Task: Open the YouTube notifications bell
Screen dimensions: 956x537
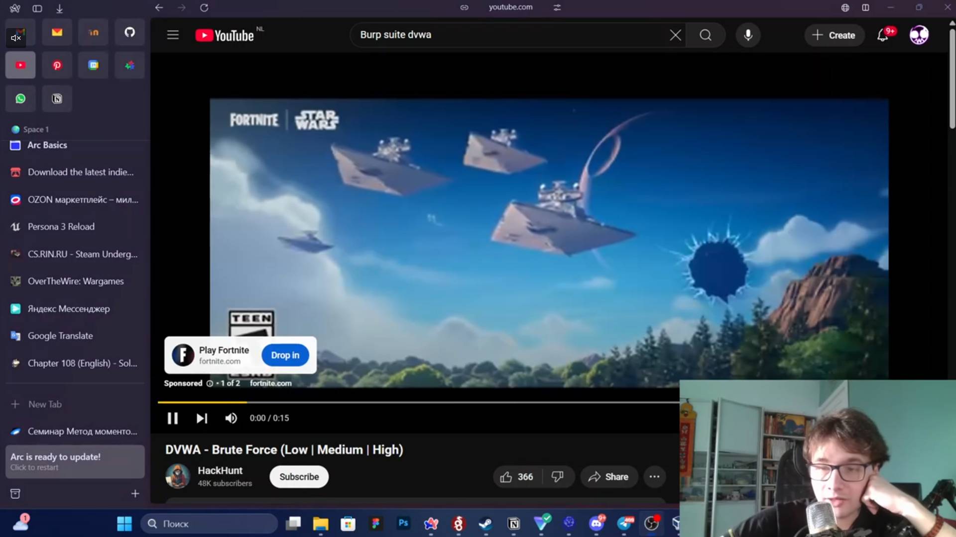Action: coord(883,35)
